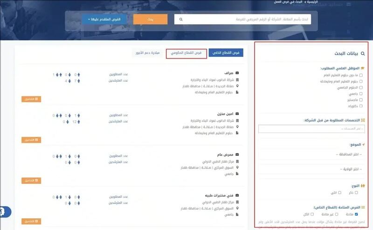373x230 pixels.
Task: Click the document icon in فني مختبرات طبيه listing
Action: [237, 215]
